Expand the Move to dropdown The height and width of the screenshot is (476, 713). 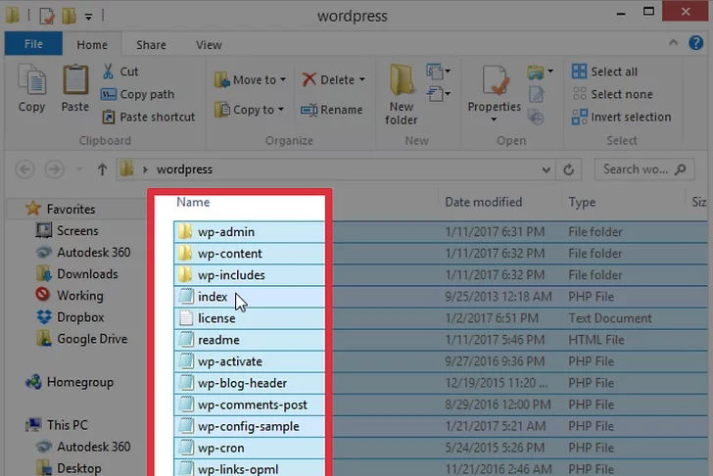tap(284, 80)
